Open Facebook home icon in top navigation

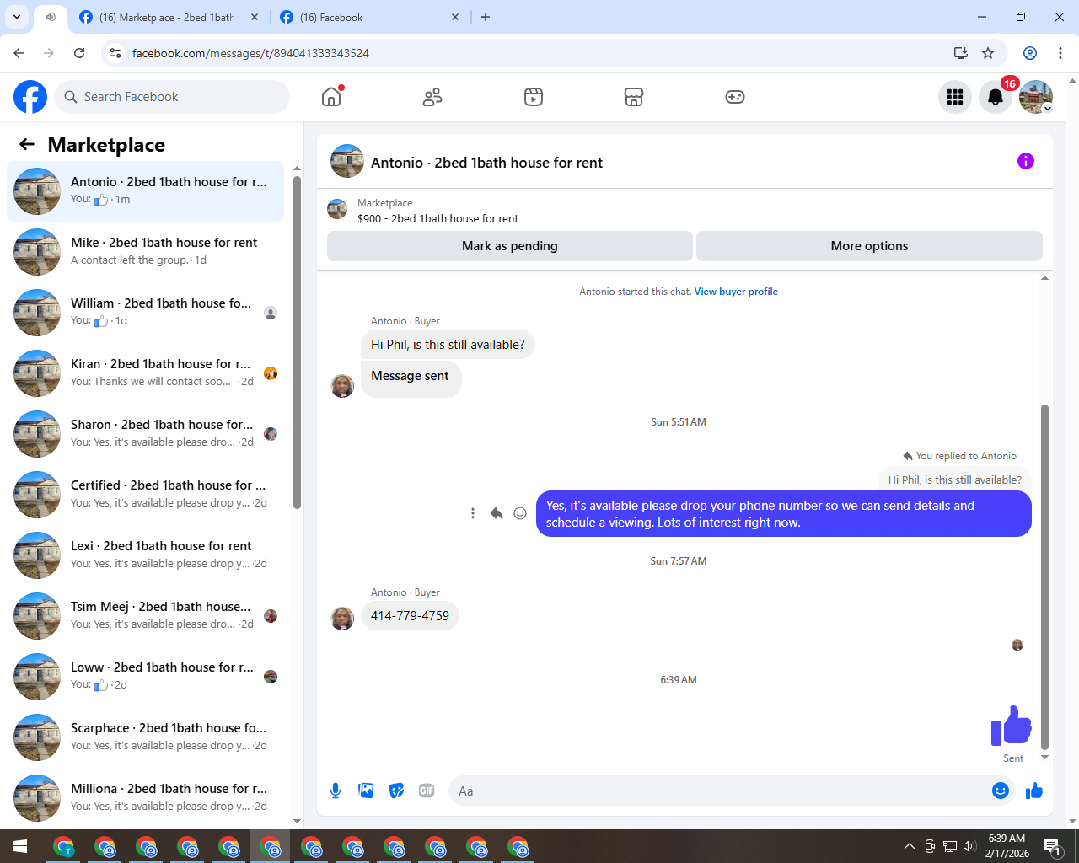point(331,97)
